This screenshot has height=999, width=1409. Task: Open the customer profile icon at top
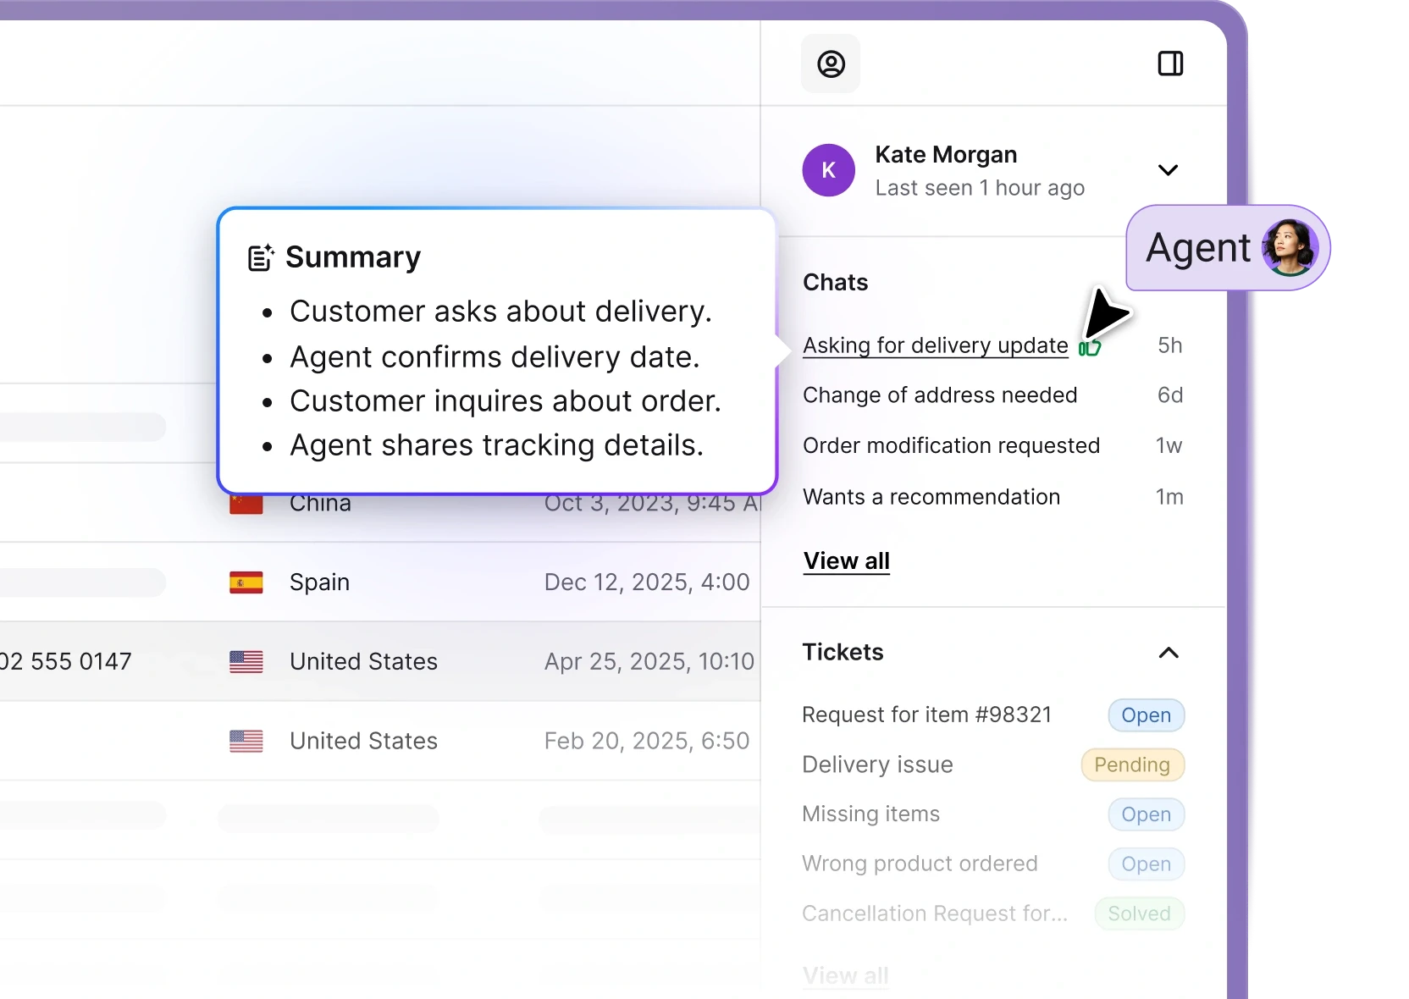(830, 63)
